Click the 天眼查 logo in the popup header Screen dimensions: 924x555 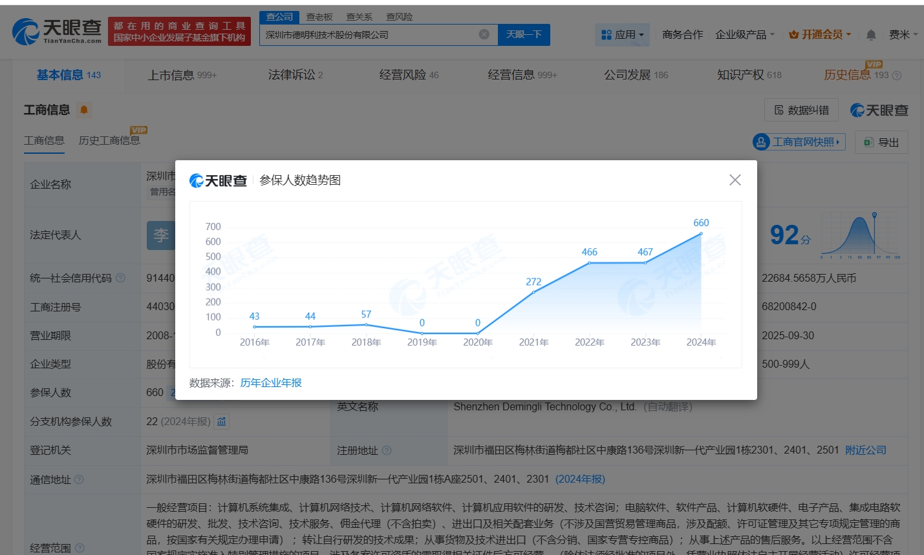pyautogui.click(x=218, y=181)
